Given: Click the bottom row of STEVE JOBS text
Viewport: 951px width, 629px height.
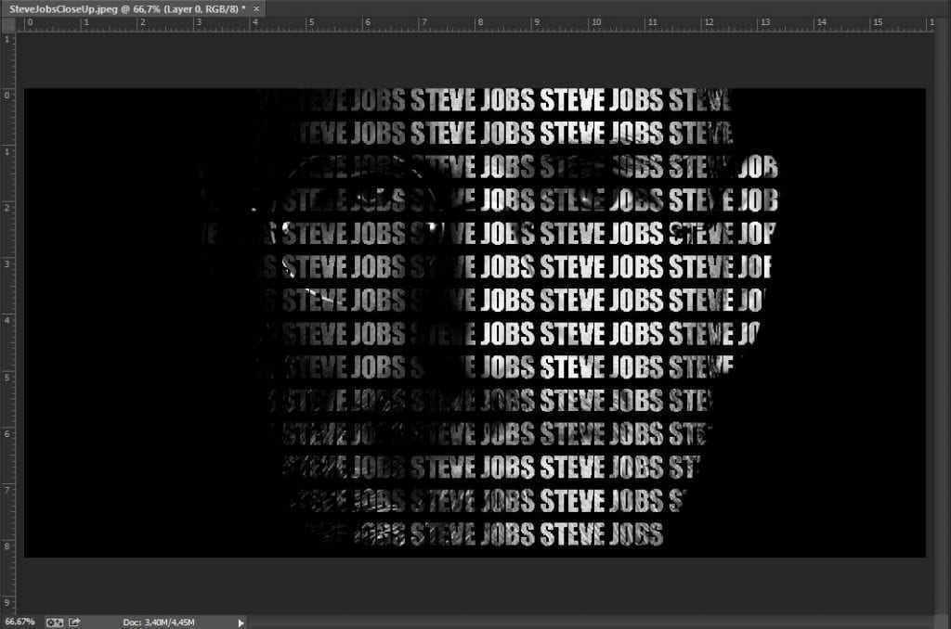Looking at the screenshot, I should coord(483,533).
